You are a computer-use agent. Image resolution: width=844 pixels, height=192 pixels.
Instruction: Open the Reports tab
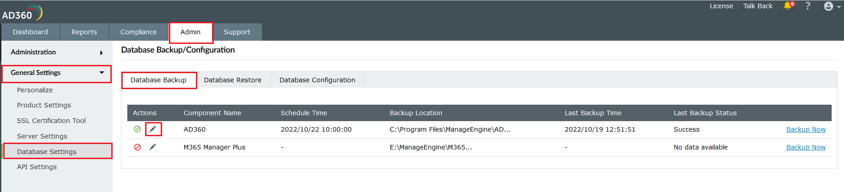(x=84, y=32)
